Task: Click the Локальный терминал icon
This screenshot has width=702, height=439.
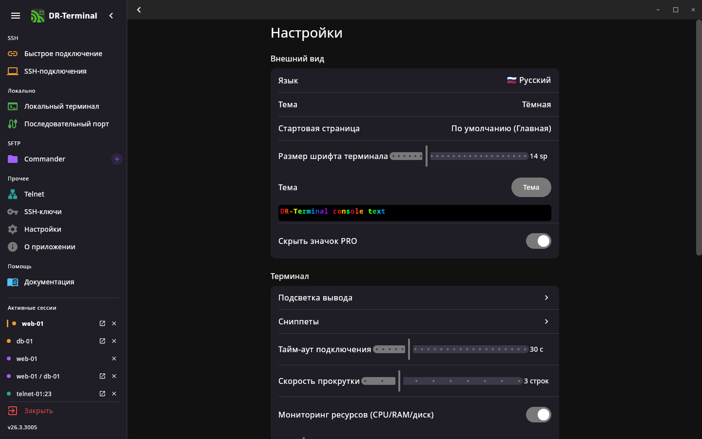Action: pos(13,106)
